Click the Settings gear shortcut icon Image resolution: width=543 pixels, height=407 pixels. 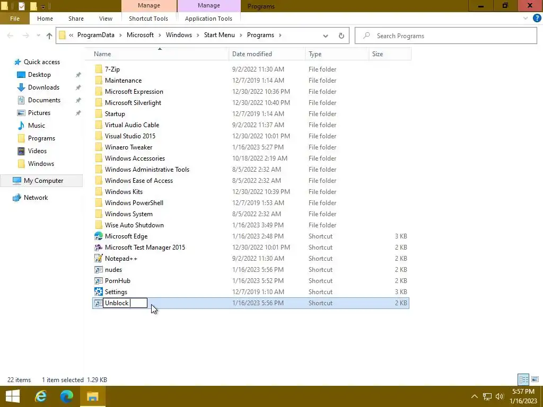click(99, 292)
